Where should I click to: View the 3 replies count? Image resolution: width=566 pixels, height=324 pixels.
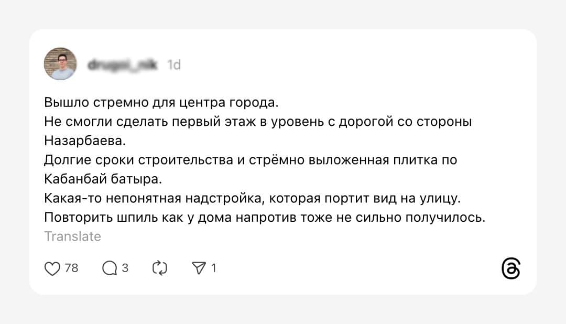[125, 268]
